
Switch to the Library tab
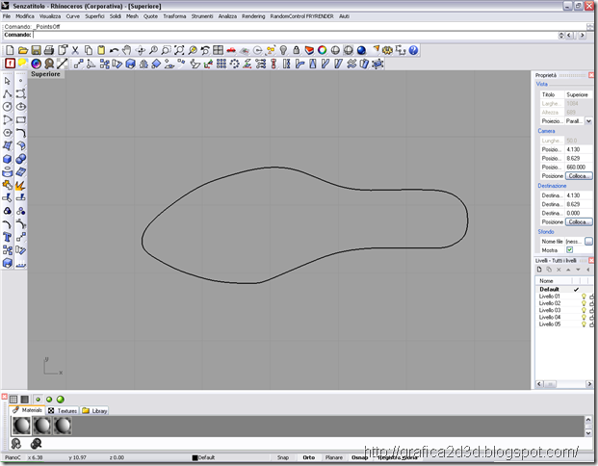click(94, 411)
